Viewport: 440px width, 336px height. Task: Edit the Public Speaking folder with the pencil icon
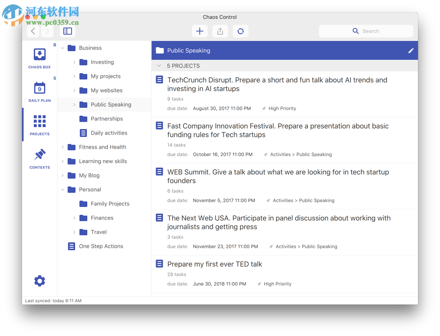click(x=411, y=50)
